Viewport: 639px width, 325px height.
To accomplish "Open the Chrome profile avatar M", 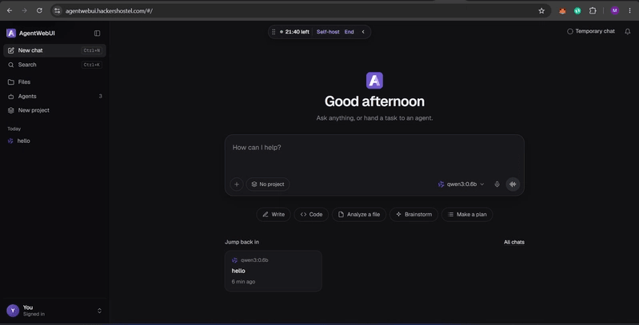I will (x=614, y=11).
